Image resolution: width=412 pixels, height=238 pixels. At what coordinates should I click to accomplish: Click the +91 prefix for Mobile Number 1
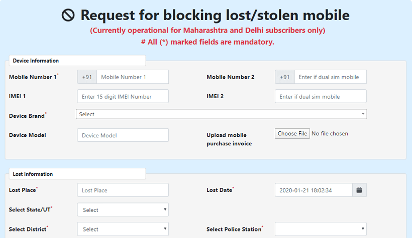87,77
